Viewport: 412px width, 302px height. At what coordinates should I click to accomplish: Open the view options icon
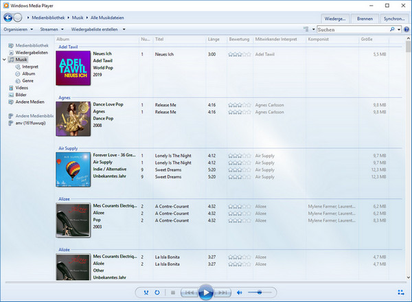click(x=306, y=30)
